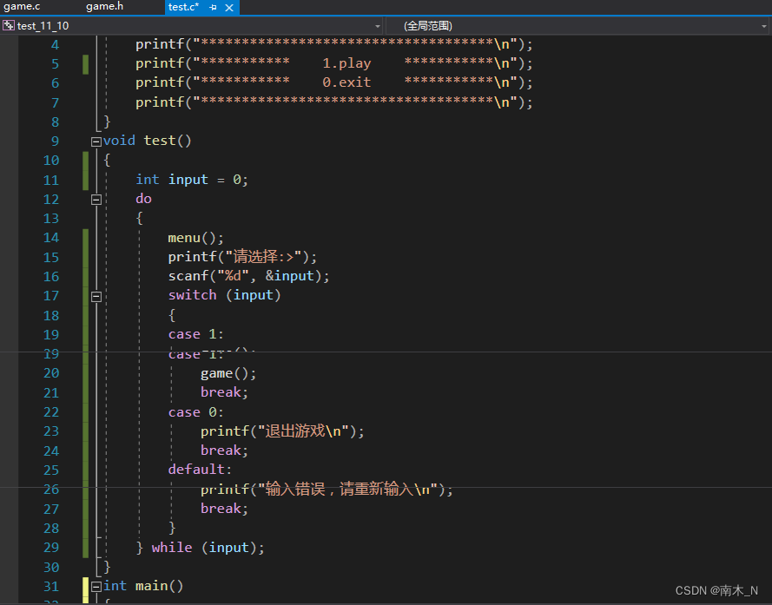Collapse the int main() function

pyautogui.click(x=96, y=587)
